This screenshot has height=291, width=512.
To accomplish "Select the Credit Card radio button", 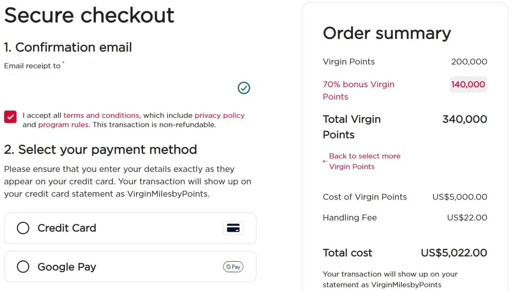I will click(x=23, y=228).
